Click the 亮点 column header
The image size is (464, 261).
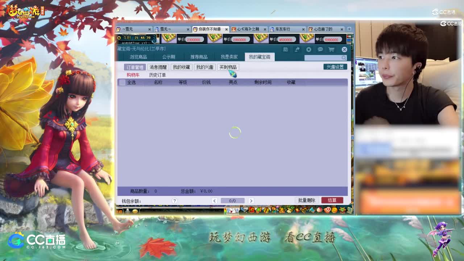(233, 82)
